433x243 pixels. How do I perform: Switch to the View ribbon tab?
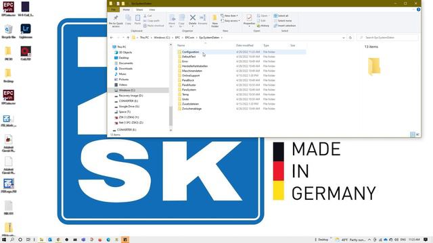point(152,9)
